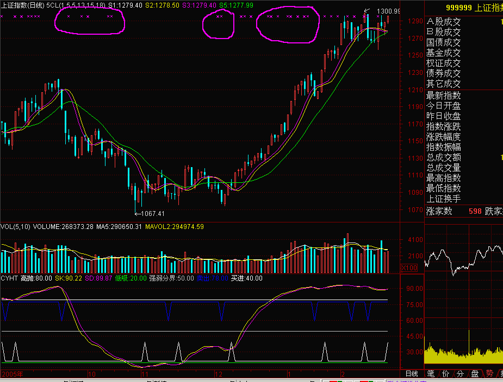The image size is (503, 382).
Task: Click the 强弱分界:50.00 label
Action: (172, 278)
